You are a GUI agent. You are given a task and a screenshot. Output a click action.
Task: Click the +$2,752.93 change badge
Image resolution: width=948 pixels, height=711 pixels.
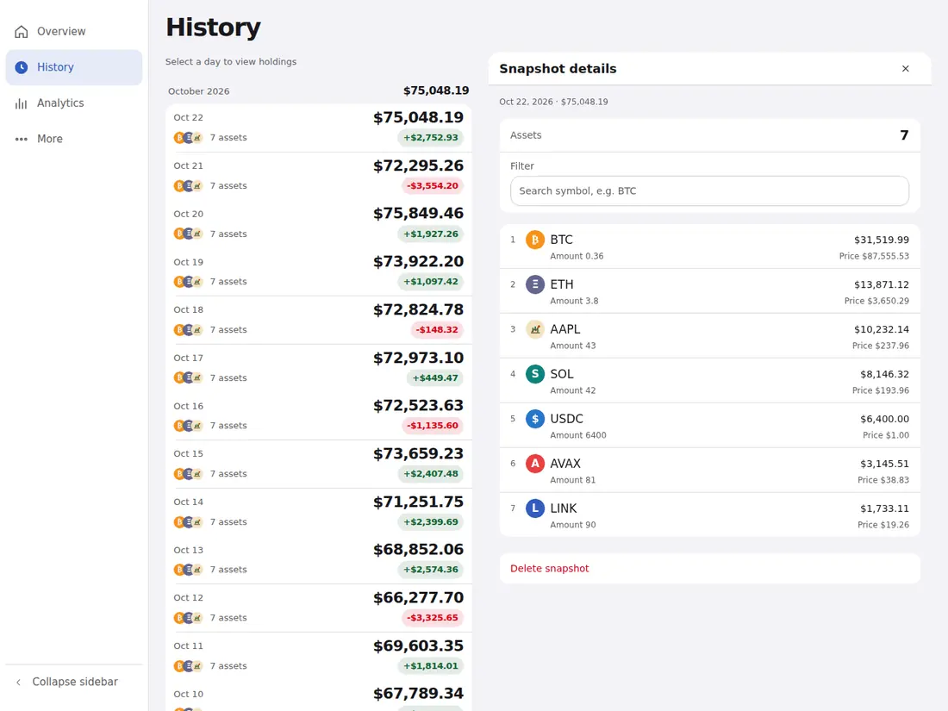430,138
